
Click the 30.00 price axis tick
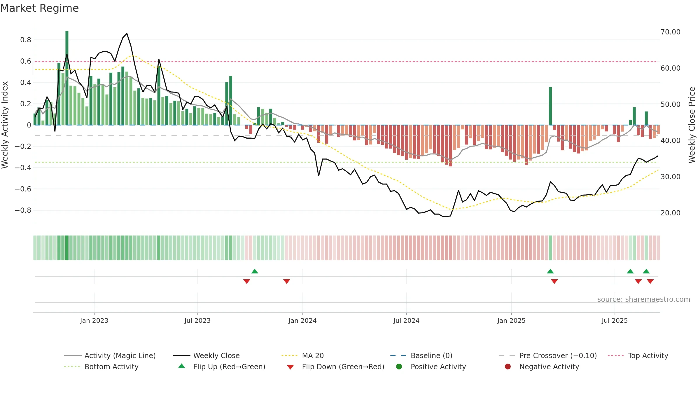[x=671, y=177]
